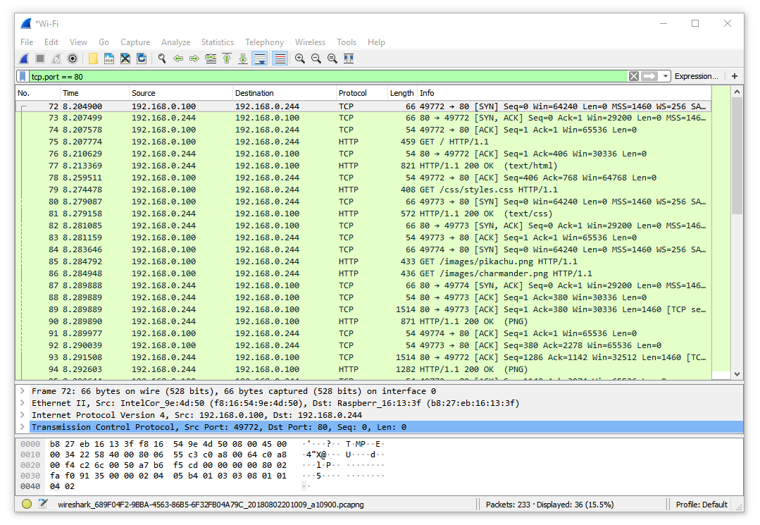Jump to the first packet
Viewport: 760px width, 525px height.
[227, 58]
